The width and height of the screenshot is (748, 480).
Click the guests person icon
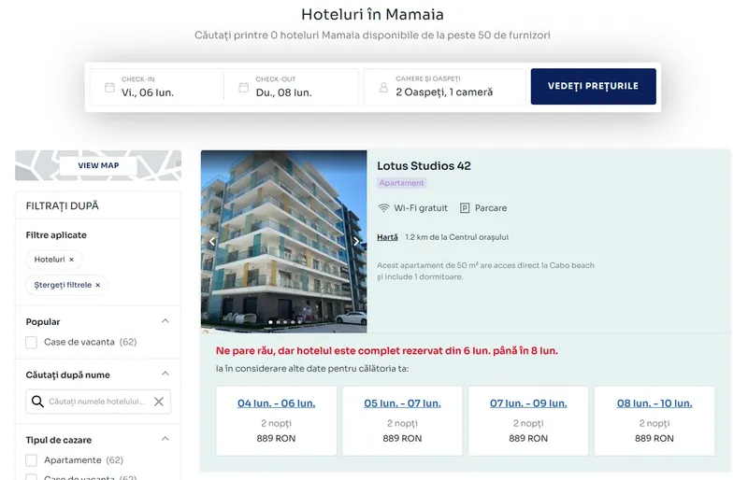[383, 88]
